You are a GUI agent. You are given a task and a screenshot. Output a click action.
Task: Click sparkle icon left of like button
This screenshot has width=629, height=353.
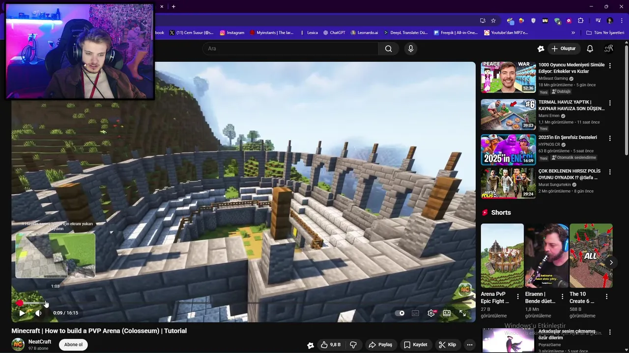pos(311,345)
